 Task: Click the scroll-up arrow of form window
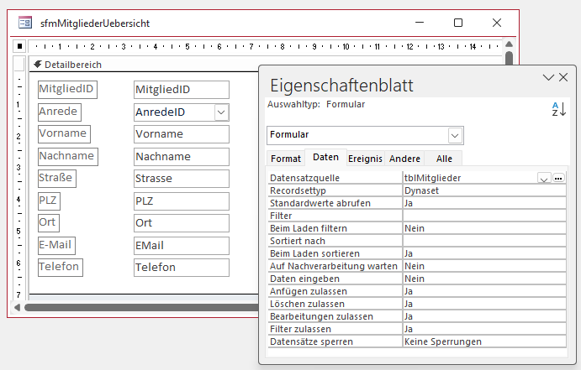pos(510,44)
